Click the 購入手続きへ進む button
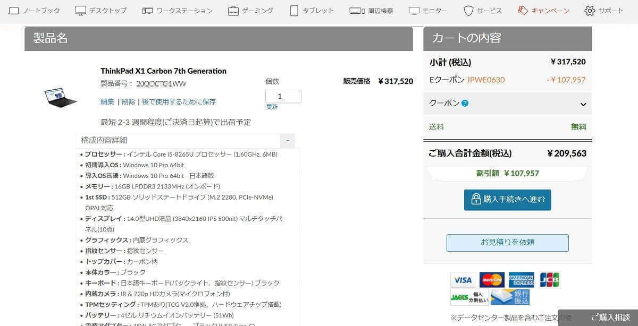Image resolution: width=638 pixels, height=326 pixels. 507,200
